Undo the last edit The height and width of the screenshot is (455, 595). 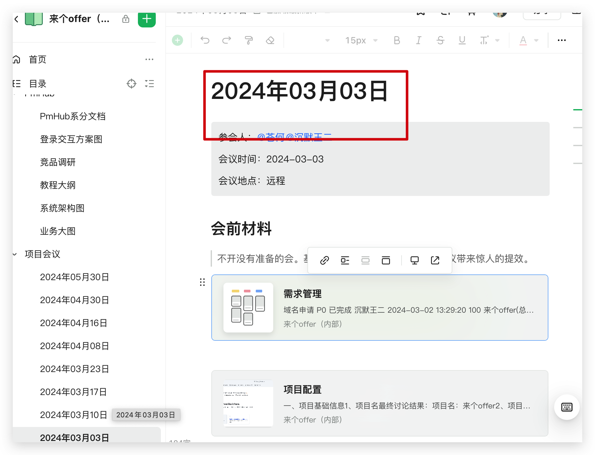point(205,40)
